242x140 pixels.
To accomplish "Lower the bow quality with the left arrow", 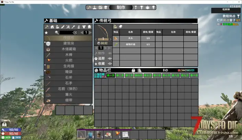I will tap(96, 39).
